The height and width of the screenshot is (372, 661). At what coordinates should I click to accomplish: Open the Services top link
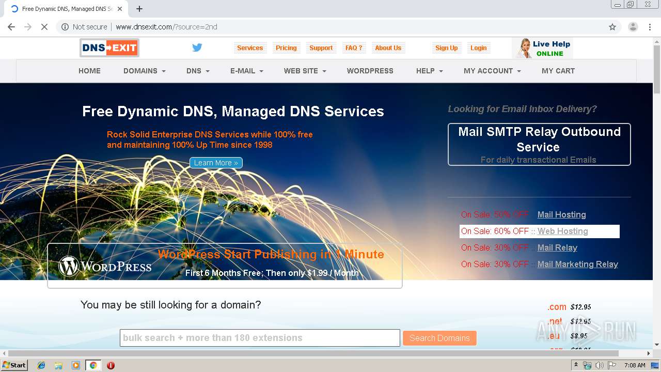[250, 48]
